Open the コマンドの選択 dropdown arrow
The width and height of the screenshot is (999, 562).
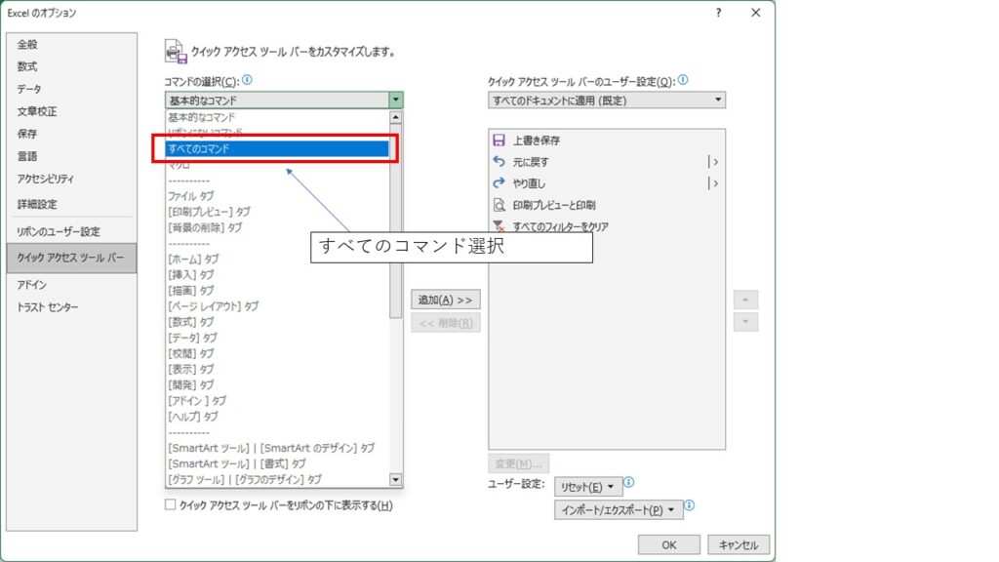click(x=395, y=100)
